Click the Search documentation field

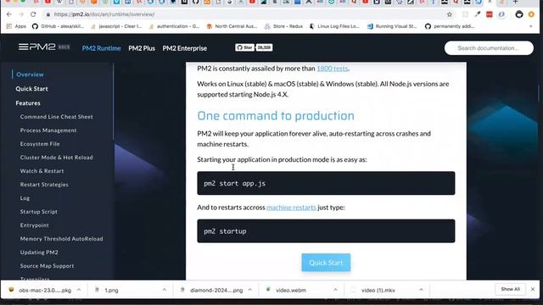point(489,48)
